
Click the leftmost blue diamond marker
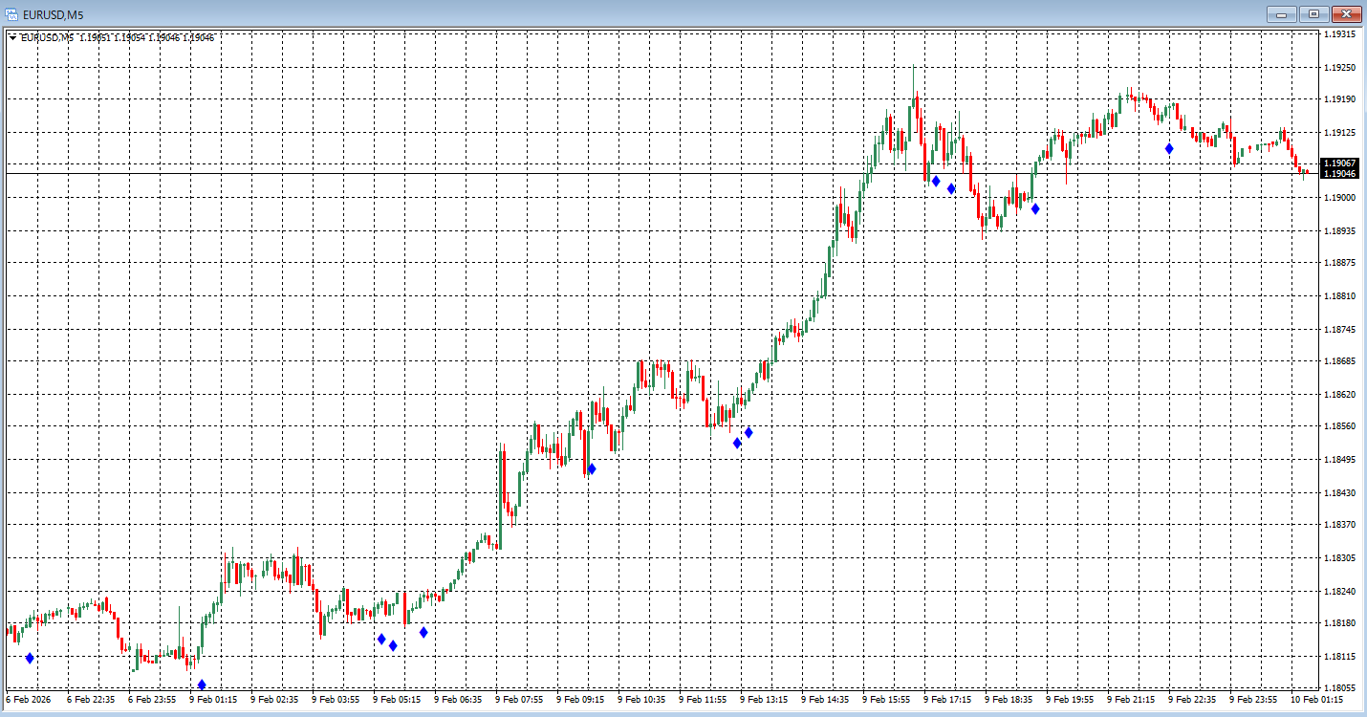[x=30, y=658]
